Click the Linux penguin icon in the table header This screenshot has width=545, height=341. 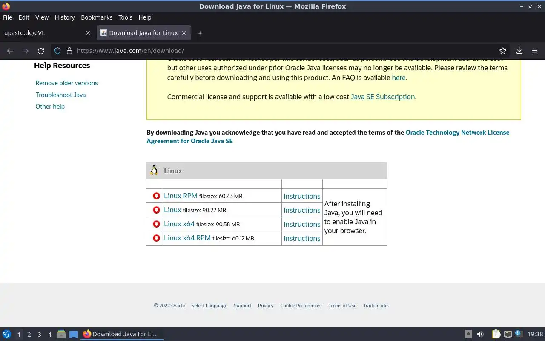[x=154, y=170]
